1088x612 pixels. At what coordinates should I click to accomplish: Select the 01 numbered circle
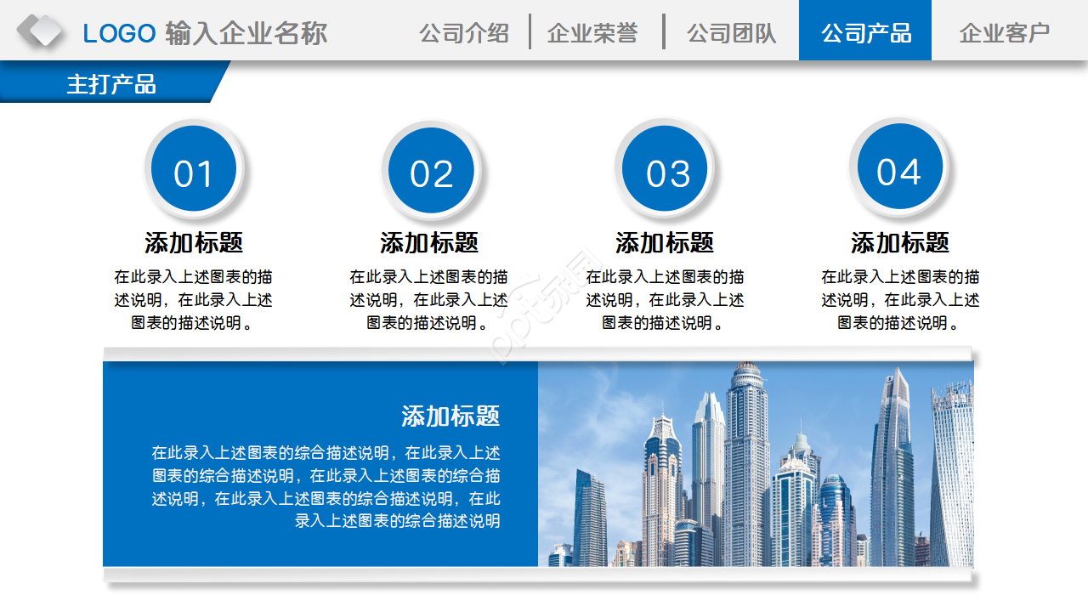[x=194, y=168]
